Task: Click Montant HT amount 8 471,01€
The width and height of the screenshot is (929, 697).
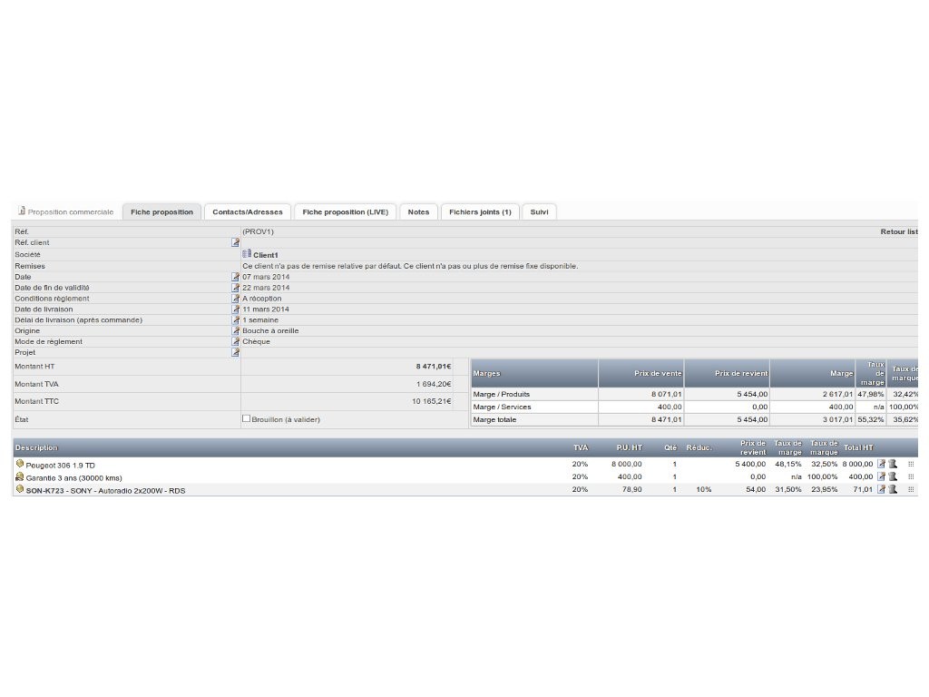Action: click(434, 367)
